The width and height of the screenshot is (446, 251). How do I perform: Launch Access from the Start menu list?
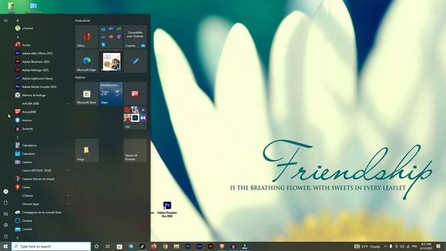pos(43,45)
